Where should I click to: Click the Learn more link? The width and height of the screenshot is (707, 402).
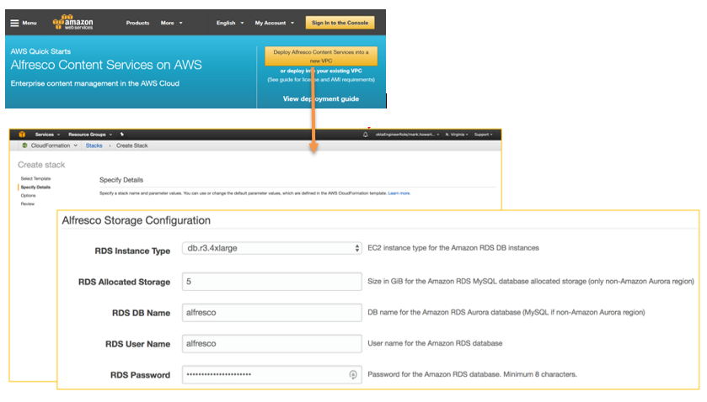point(399,193)
